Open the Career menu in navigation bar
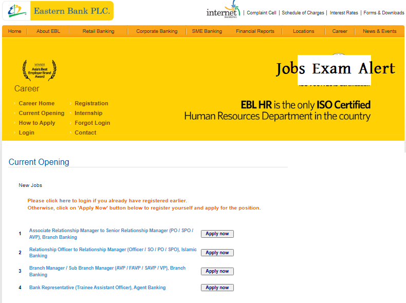 tap(340, 31)
